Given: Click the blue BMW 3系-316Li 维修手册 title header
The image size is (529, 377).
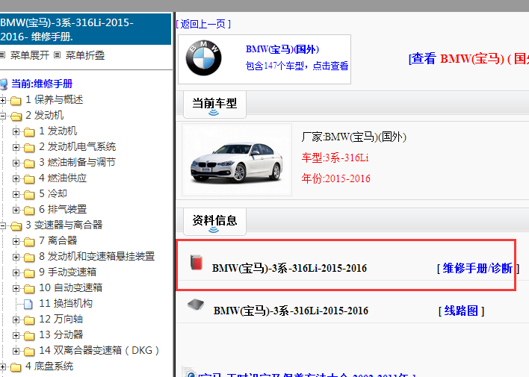Looking at the screenshot, I should tap(86, 29).
